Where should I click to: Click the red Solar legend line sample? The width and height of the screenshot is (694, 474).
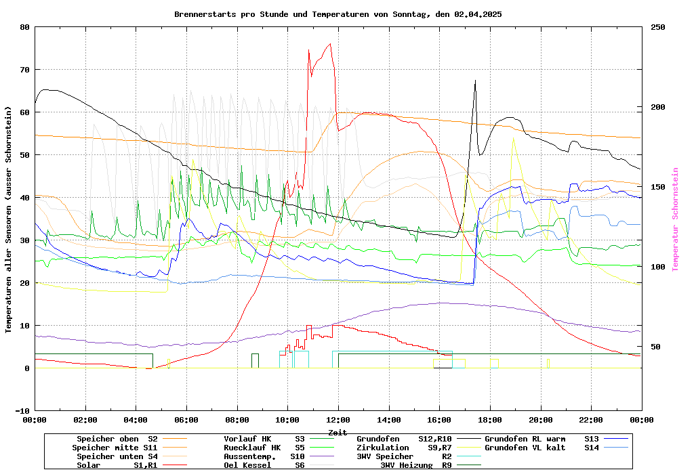(175, 465)
